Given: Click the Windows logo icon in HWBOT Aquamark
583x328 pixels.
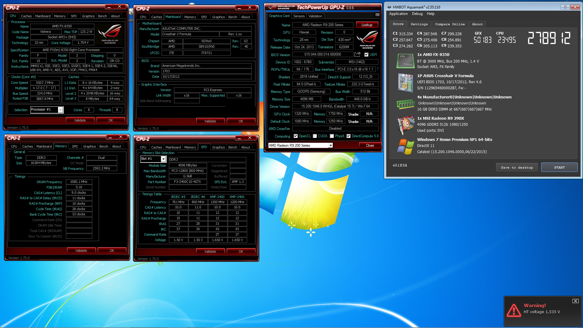Looking at the screenshot, I should [x=405, y=146].
